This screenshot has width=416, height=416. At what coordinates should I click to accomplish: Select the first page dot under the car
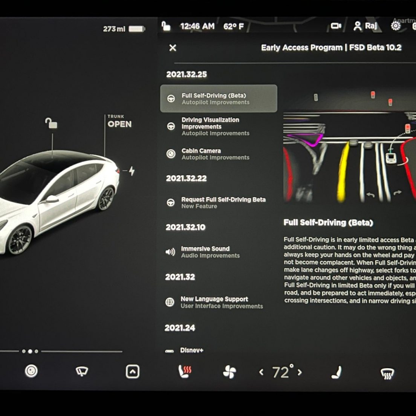pyautogui.click(x=24, y=351)
